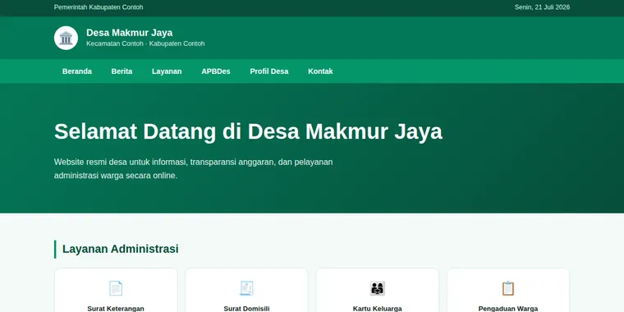Open the Profil Desa page
624x312 pixels.
269,71
